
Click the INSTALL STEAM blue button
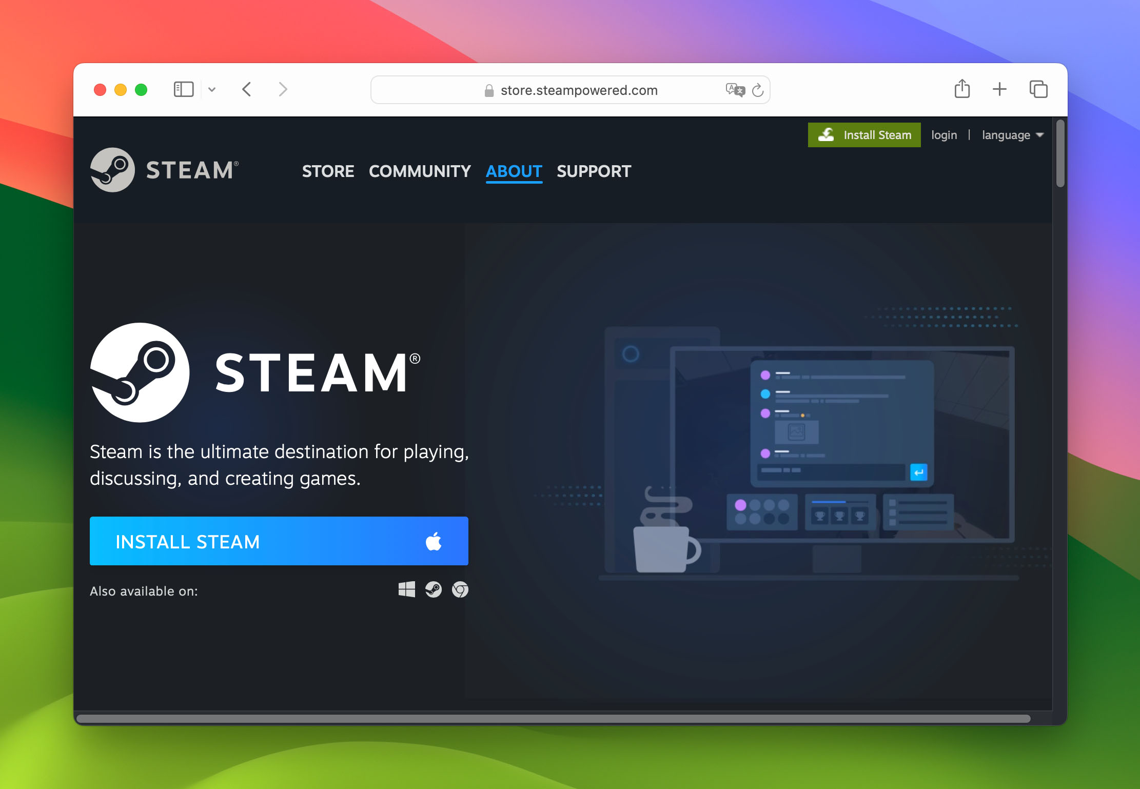(278, 541)
